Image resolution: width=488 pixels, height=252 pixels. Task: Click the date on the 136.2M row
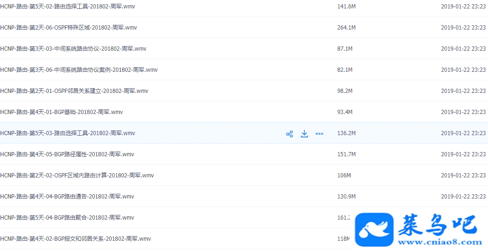pos(464,133)
